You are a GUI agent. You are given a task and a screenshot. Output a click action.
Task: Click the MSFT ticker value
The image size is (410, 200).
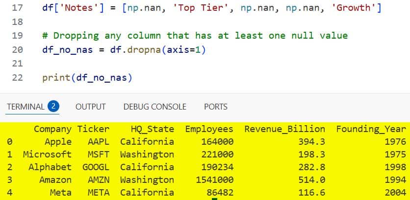click(x=99, y=155)
